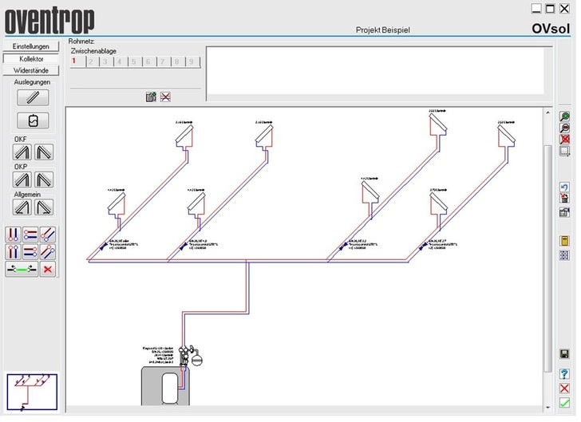Screen dimensions: 581x422
Task: Click the green horizontal connector tool
Action: (22, 270)
